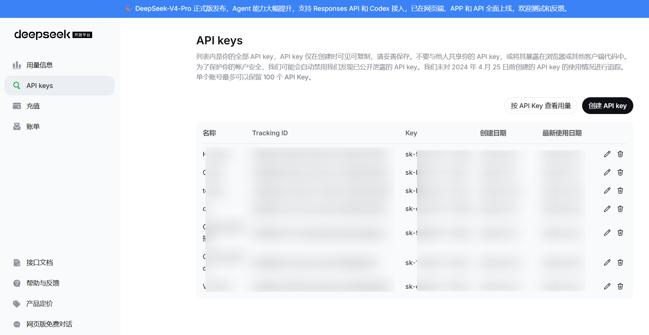Delete the key starting with sk-e

click(x=620, y=287)
